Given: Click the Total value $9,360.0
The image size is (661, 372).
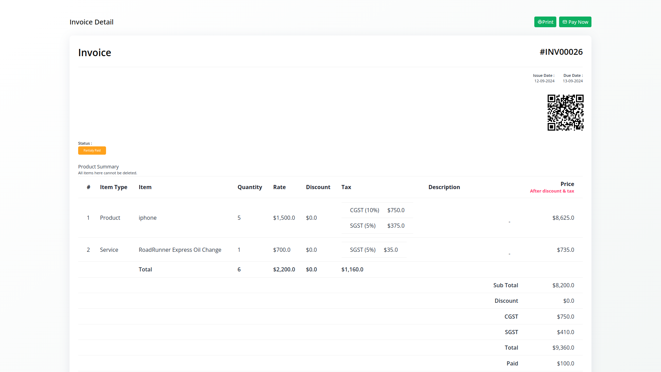Looking at the screenshot, I should [563, 348].
